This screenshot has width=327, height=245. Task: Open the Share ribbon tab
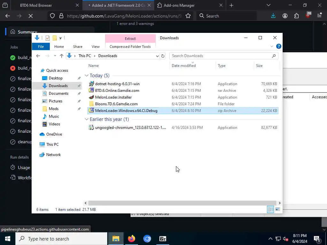(x=78, y=47)
